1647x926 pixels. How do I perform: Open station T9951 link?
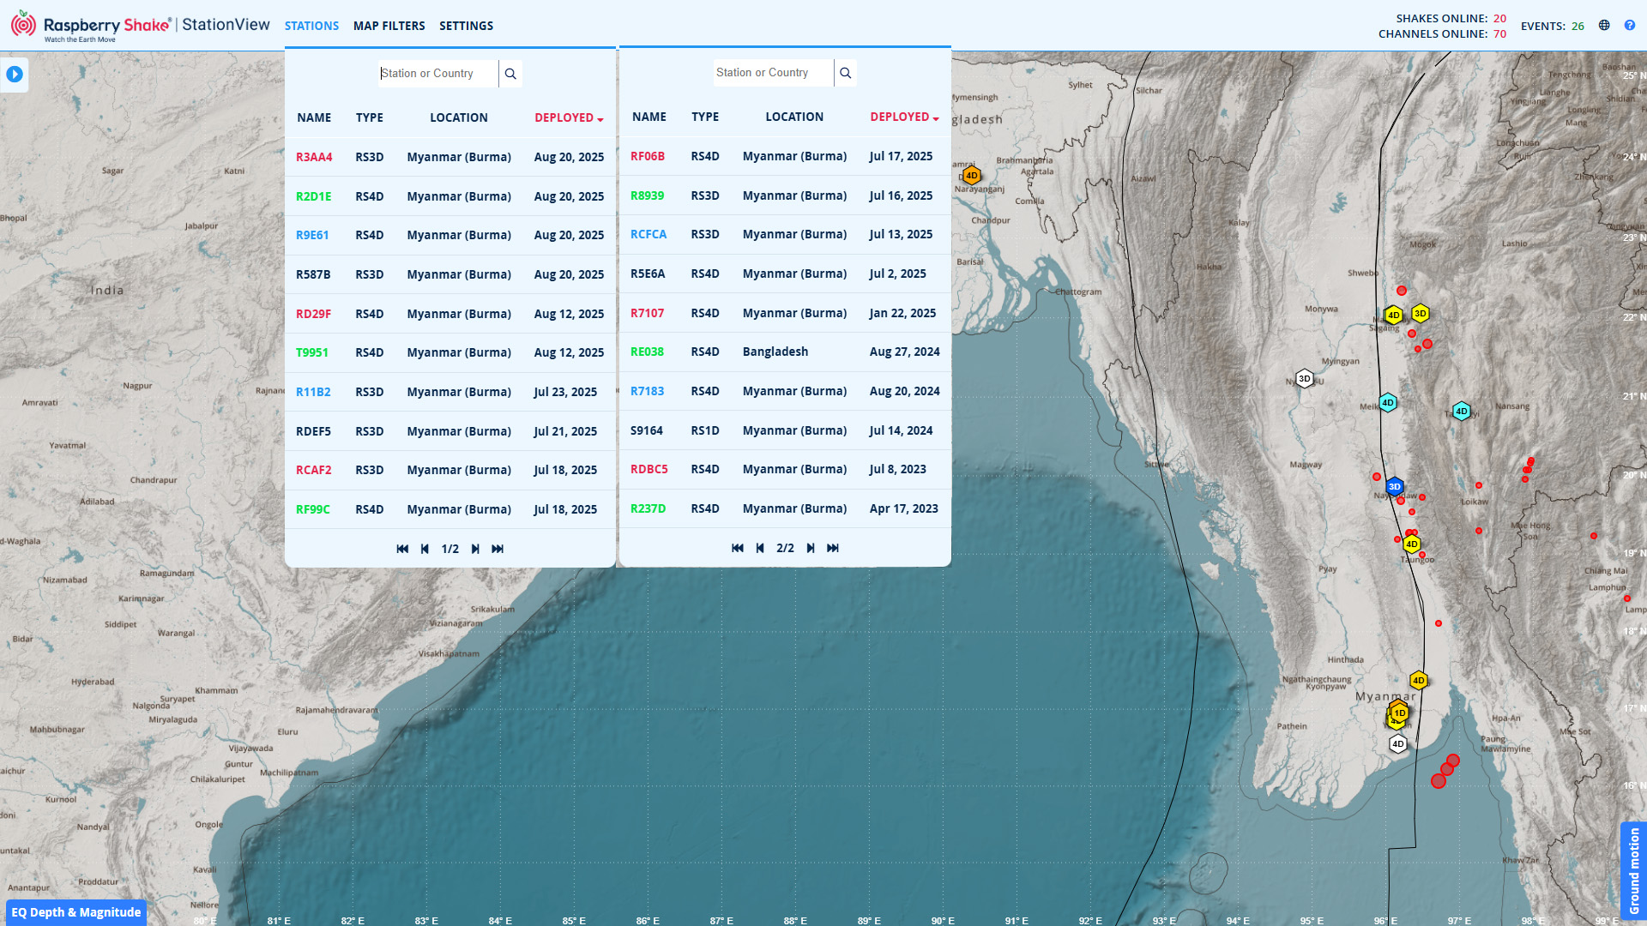click(x=312, y=353)
